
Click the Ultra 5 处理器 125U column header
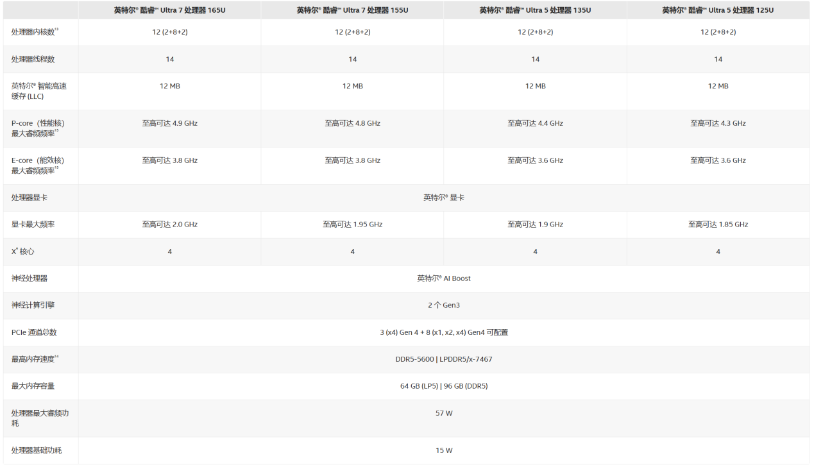tap(718, 10)
